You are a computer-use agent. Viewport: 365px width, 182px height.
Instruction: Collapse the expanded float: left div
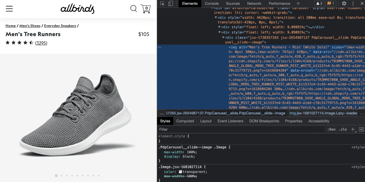click(219, 32)
